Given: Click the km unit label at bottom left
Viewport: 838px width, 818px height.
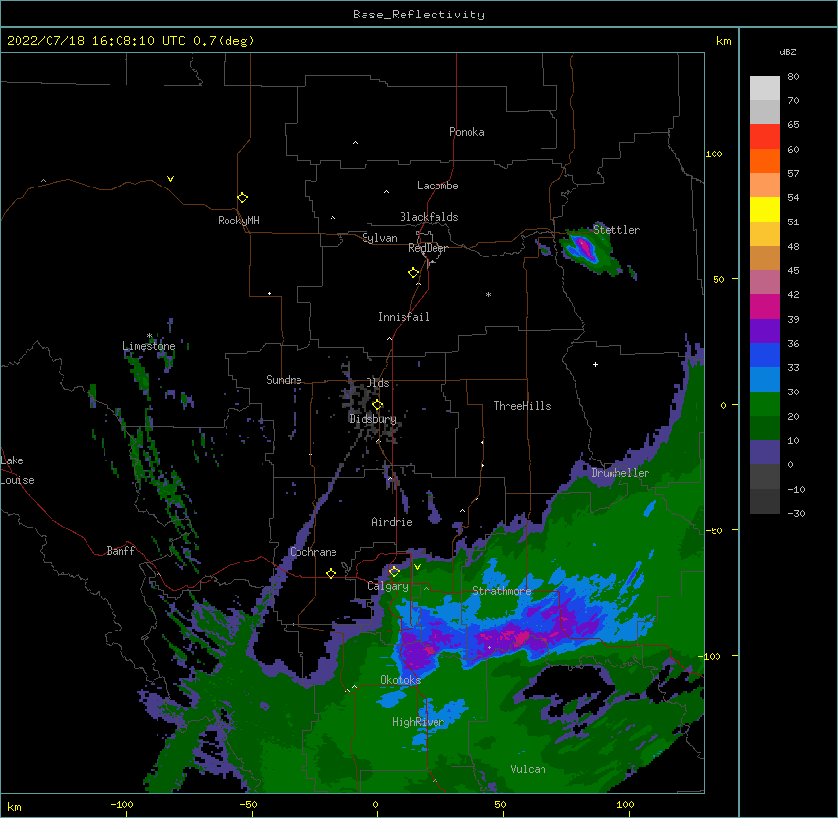Looking at the screenshot, I should click(x=15, y=806).
